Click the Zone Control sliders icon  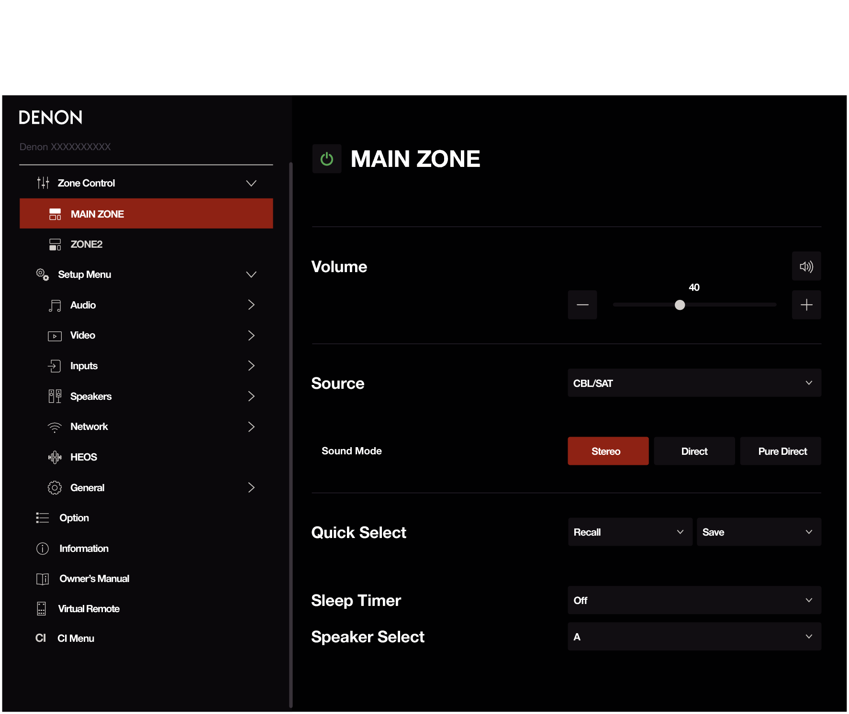(x=43, y=183)
